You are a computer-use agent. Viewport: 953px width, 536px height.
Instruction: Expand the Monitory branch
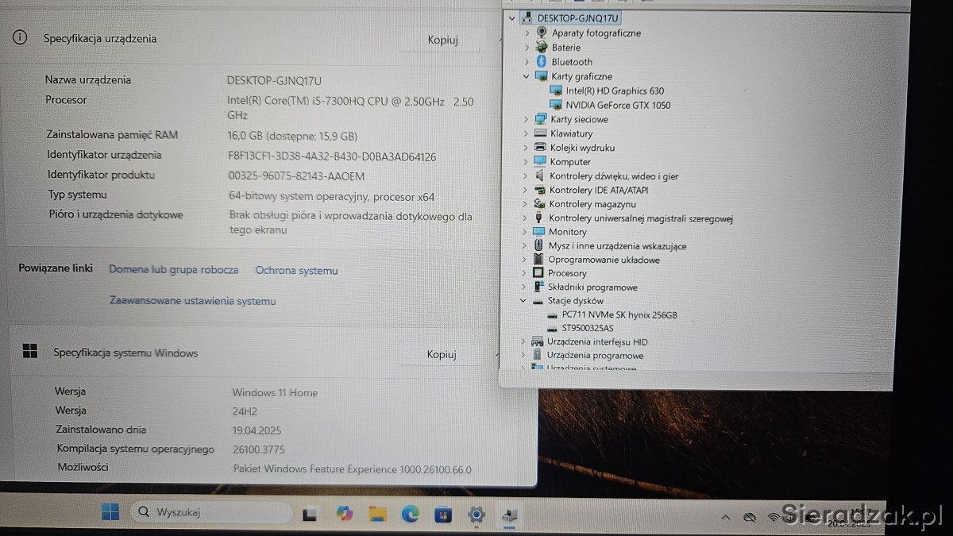524,232
